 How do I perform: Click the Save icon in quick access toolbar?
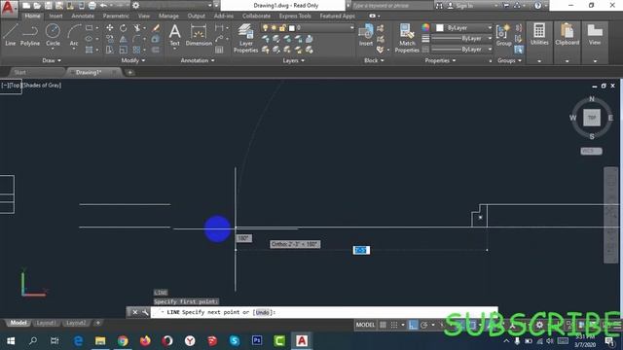pyautogui.click(x=48, y=6)
